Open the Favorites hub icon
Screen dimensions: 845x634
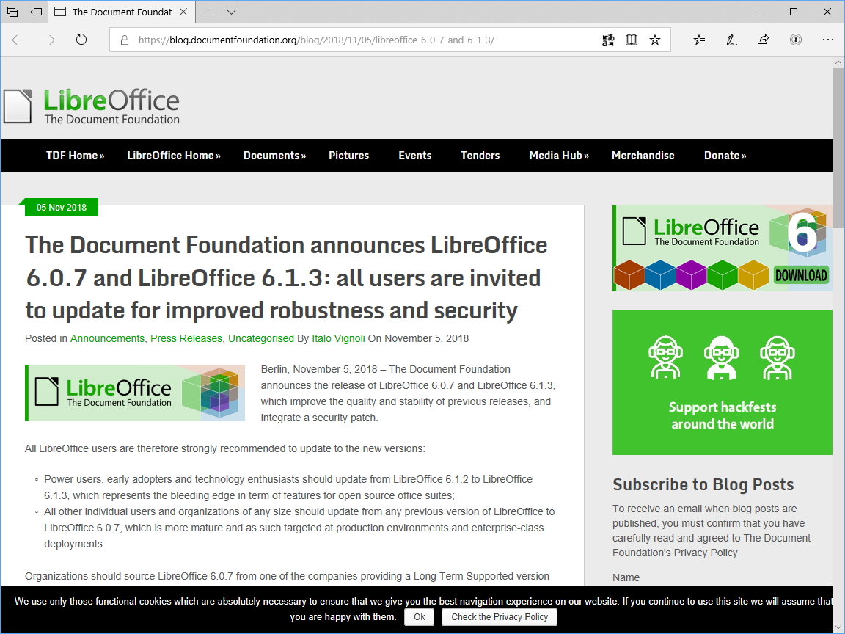(699, 40)
